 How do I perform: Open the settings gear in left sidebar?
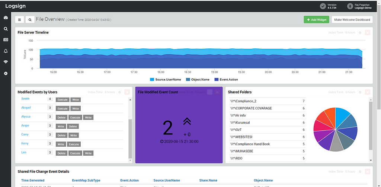pos(6,73)
